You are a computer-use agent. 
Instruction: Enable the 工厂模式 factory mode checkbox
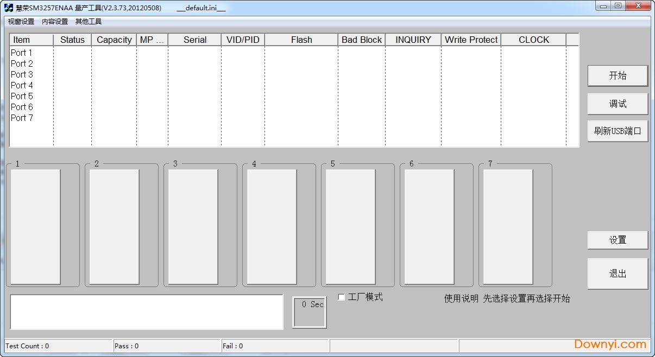pos(342,297)
